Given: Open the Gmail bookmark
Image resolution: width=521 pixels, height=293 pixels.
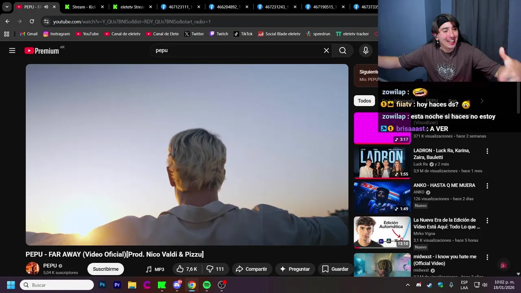Looking at the screenshot, I should click(28, 34).
